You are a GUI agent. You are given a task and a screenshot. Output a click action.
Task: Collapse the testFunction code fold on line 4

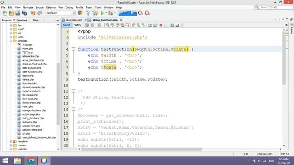[73, 49]
